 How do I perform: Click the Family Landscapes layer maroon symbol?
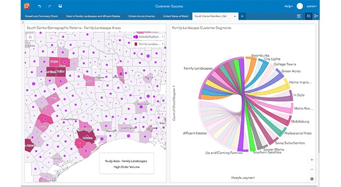(x=136, y=44)
